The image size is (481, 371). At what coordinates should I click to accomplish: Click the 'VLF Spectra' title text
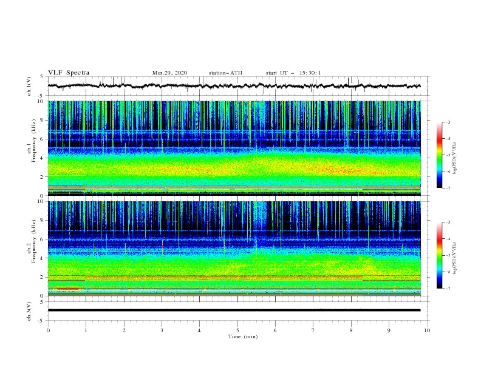point(69,73)
